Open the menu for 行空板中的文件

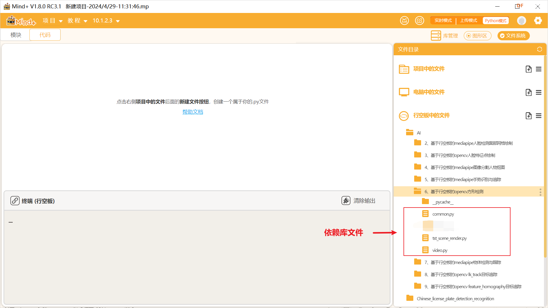pos(538,116)
